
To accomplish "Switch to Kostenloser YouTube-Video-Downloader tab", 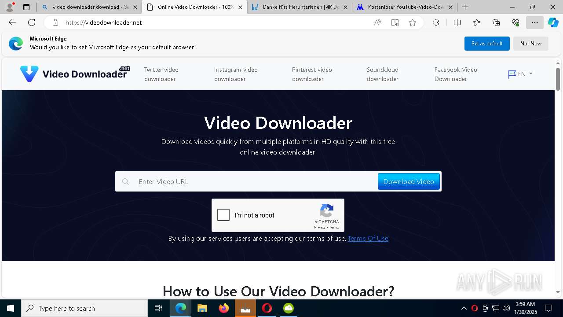I will [x=405, y=7].
